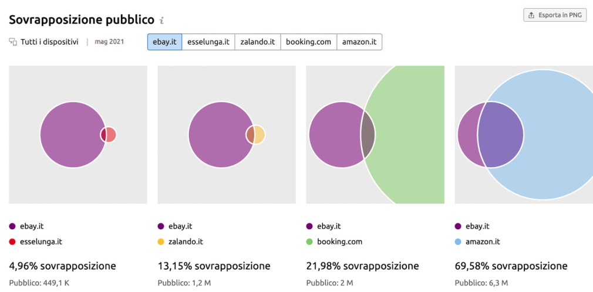Image resolution: width=593 pixels, height=292 pixels.
Task: Switch to the zalando.it tab
Action: [258, 42]
